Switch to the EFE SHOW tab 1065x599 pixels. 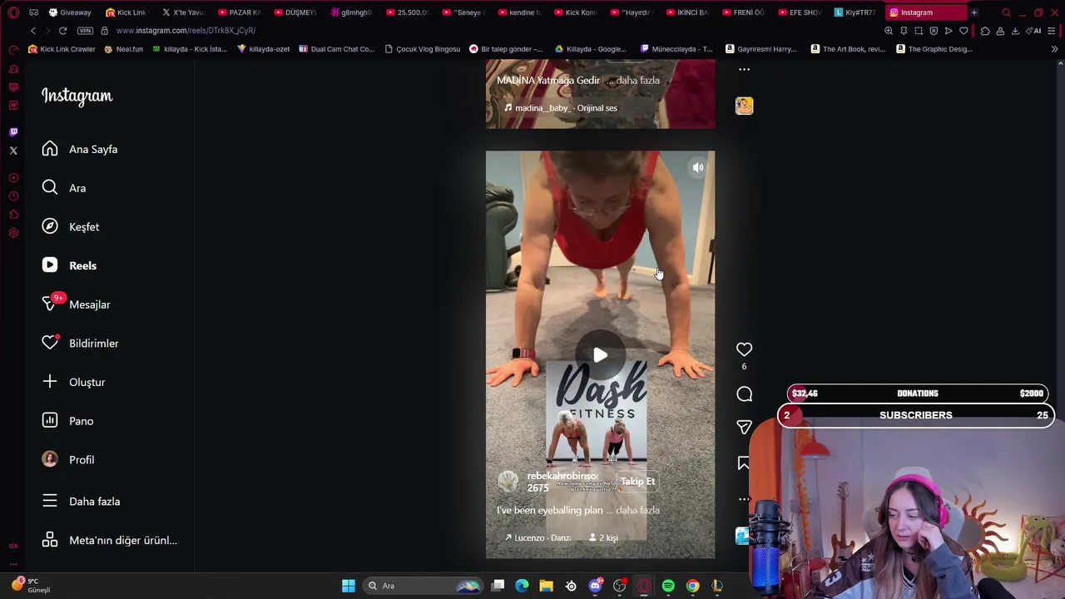pos(800,12)
